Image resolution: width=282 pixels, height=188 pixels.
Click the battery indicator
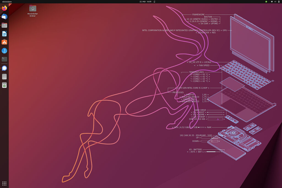pos(279,2)
